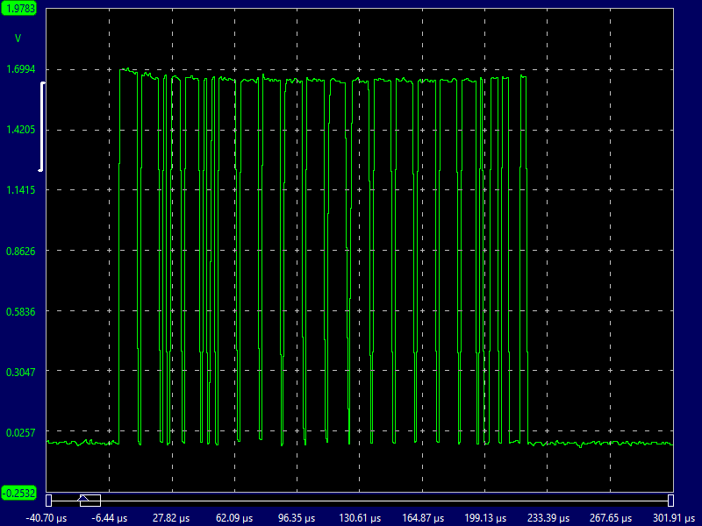Image resolution: width=702 pixels, height=526 pixels.
Task: Click the 1.4205 voltage axis label
Action: point(20,130)
